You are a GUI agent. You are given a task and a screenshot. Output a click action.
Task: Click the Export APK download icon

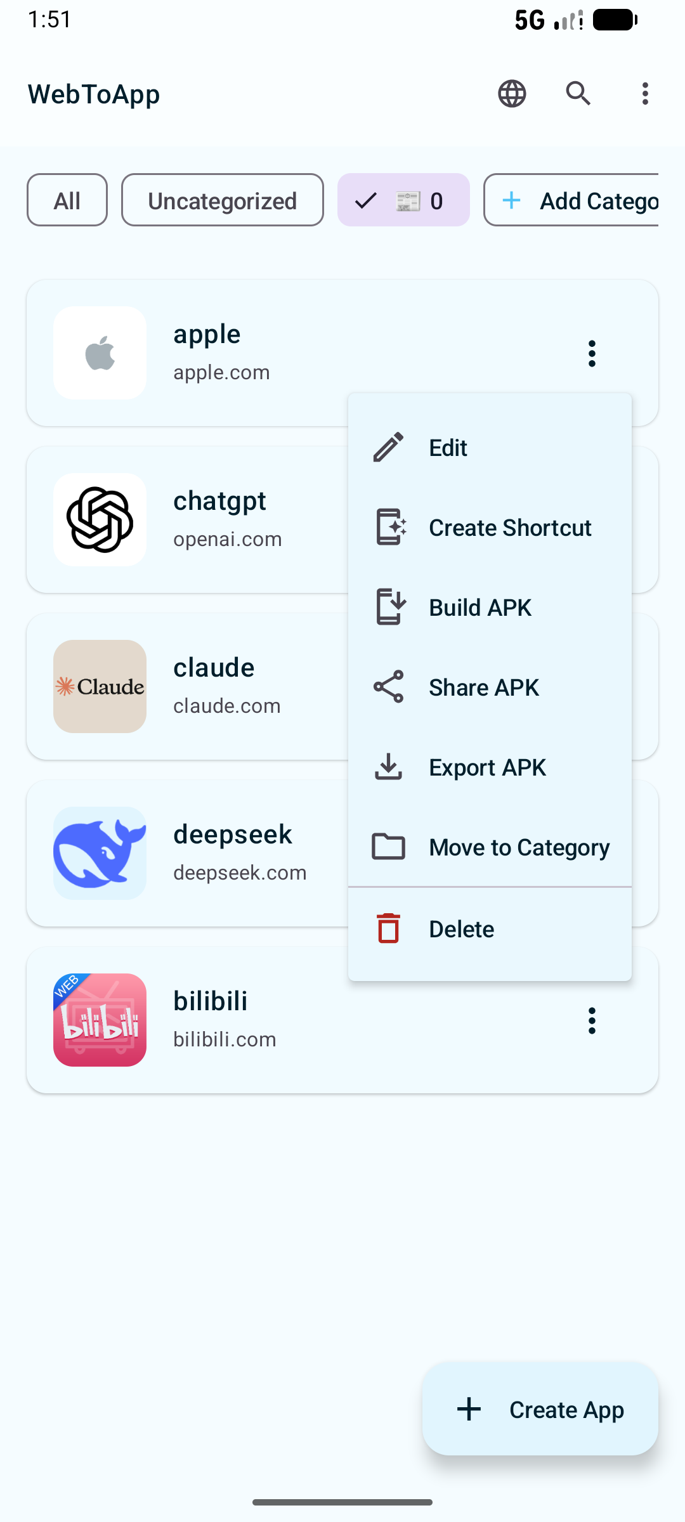tap(389, 767)
